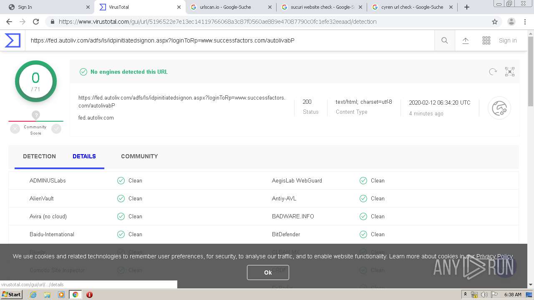Open the Chrome profile avatar icon

click(511, 22)
